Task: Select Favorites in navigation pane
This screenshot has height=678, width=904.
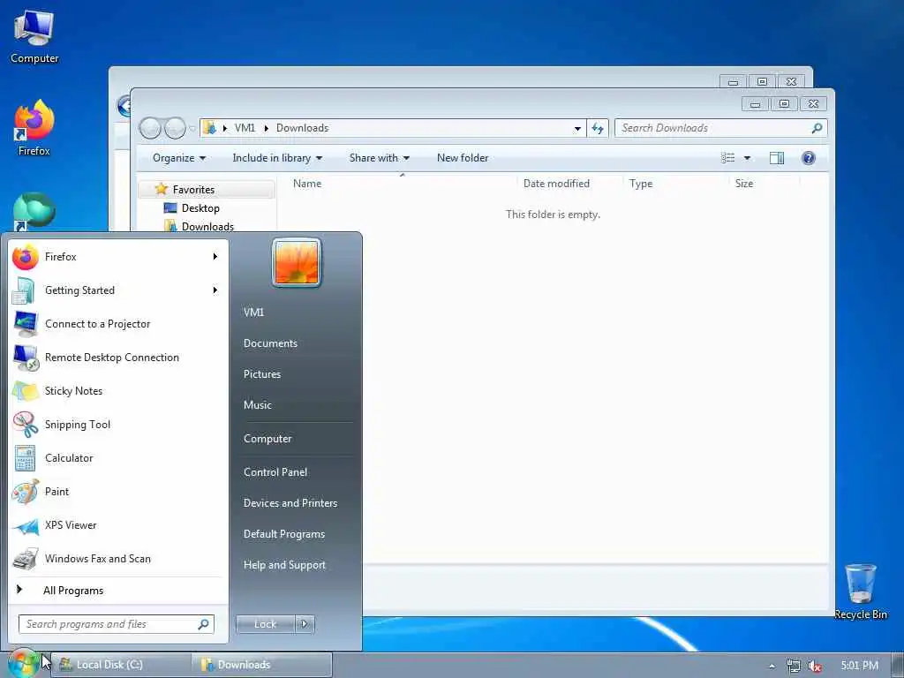Action: click(206, 190)
